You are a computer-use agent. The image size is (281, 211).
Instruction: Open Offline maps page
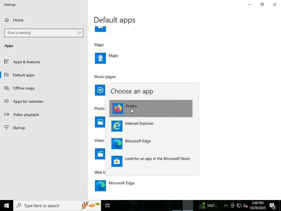44,88
